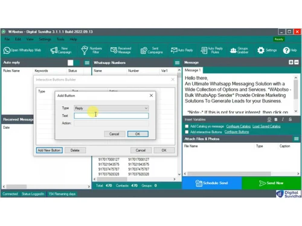Close the Interactive Buttons Builder dialog

point(173,80)
